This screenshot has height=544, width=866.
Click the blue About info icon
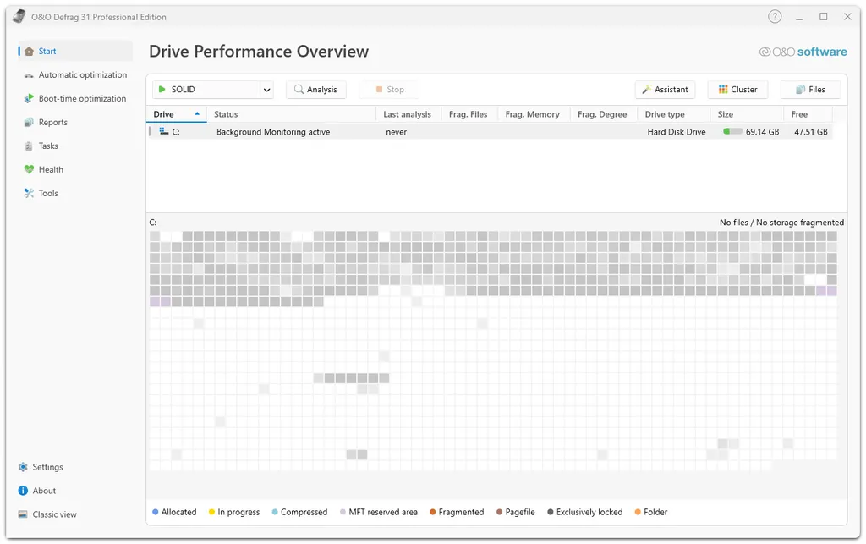[x=23, y=491]
